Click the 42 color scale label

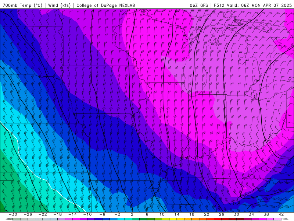click(281, 214)
